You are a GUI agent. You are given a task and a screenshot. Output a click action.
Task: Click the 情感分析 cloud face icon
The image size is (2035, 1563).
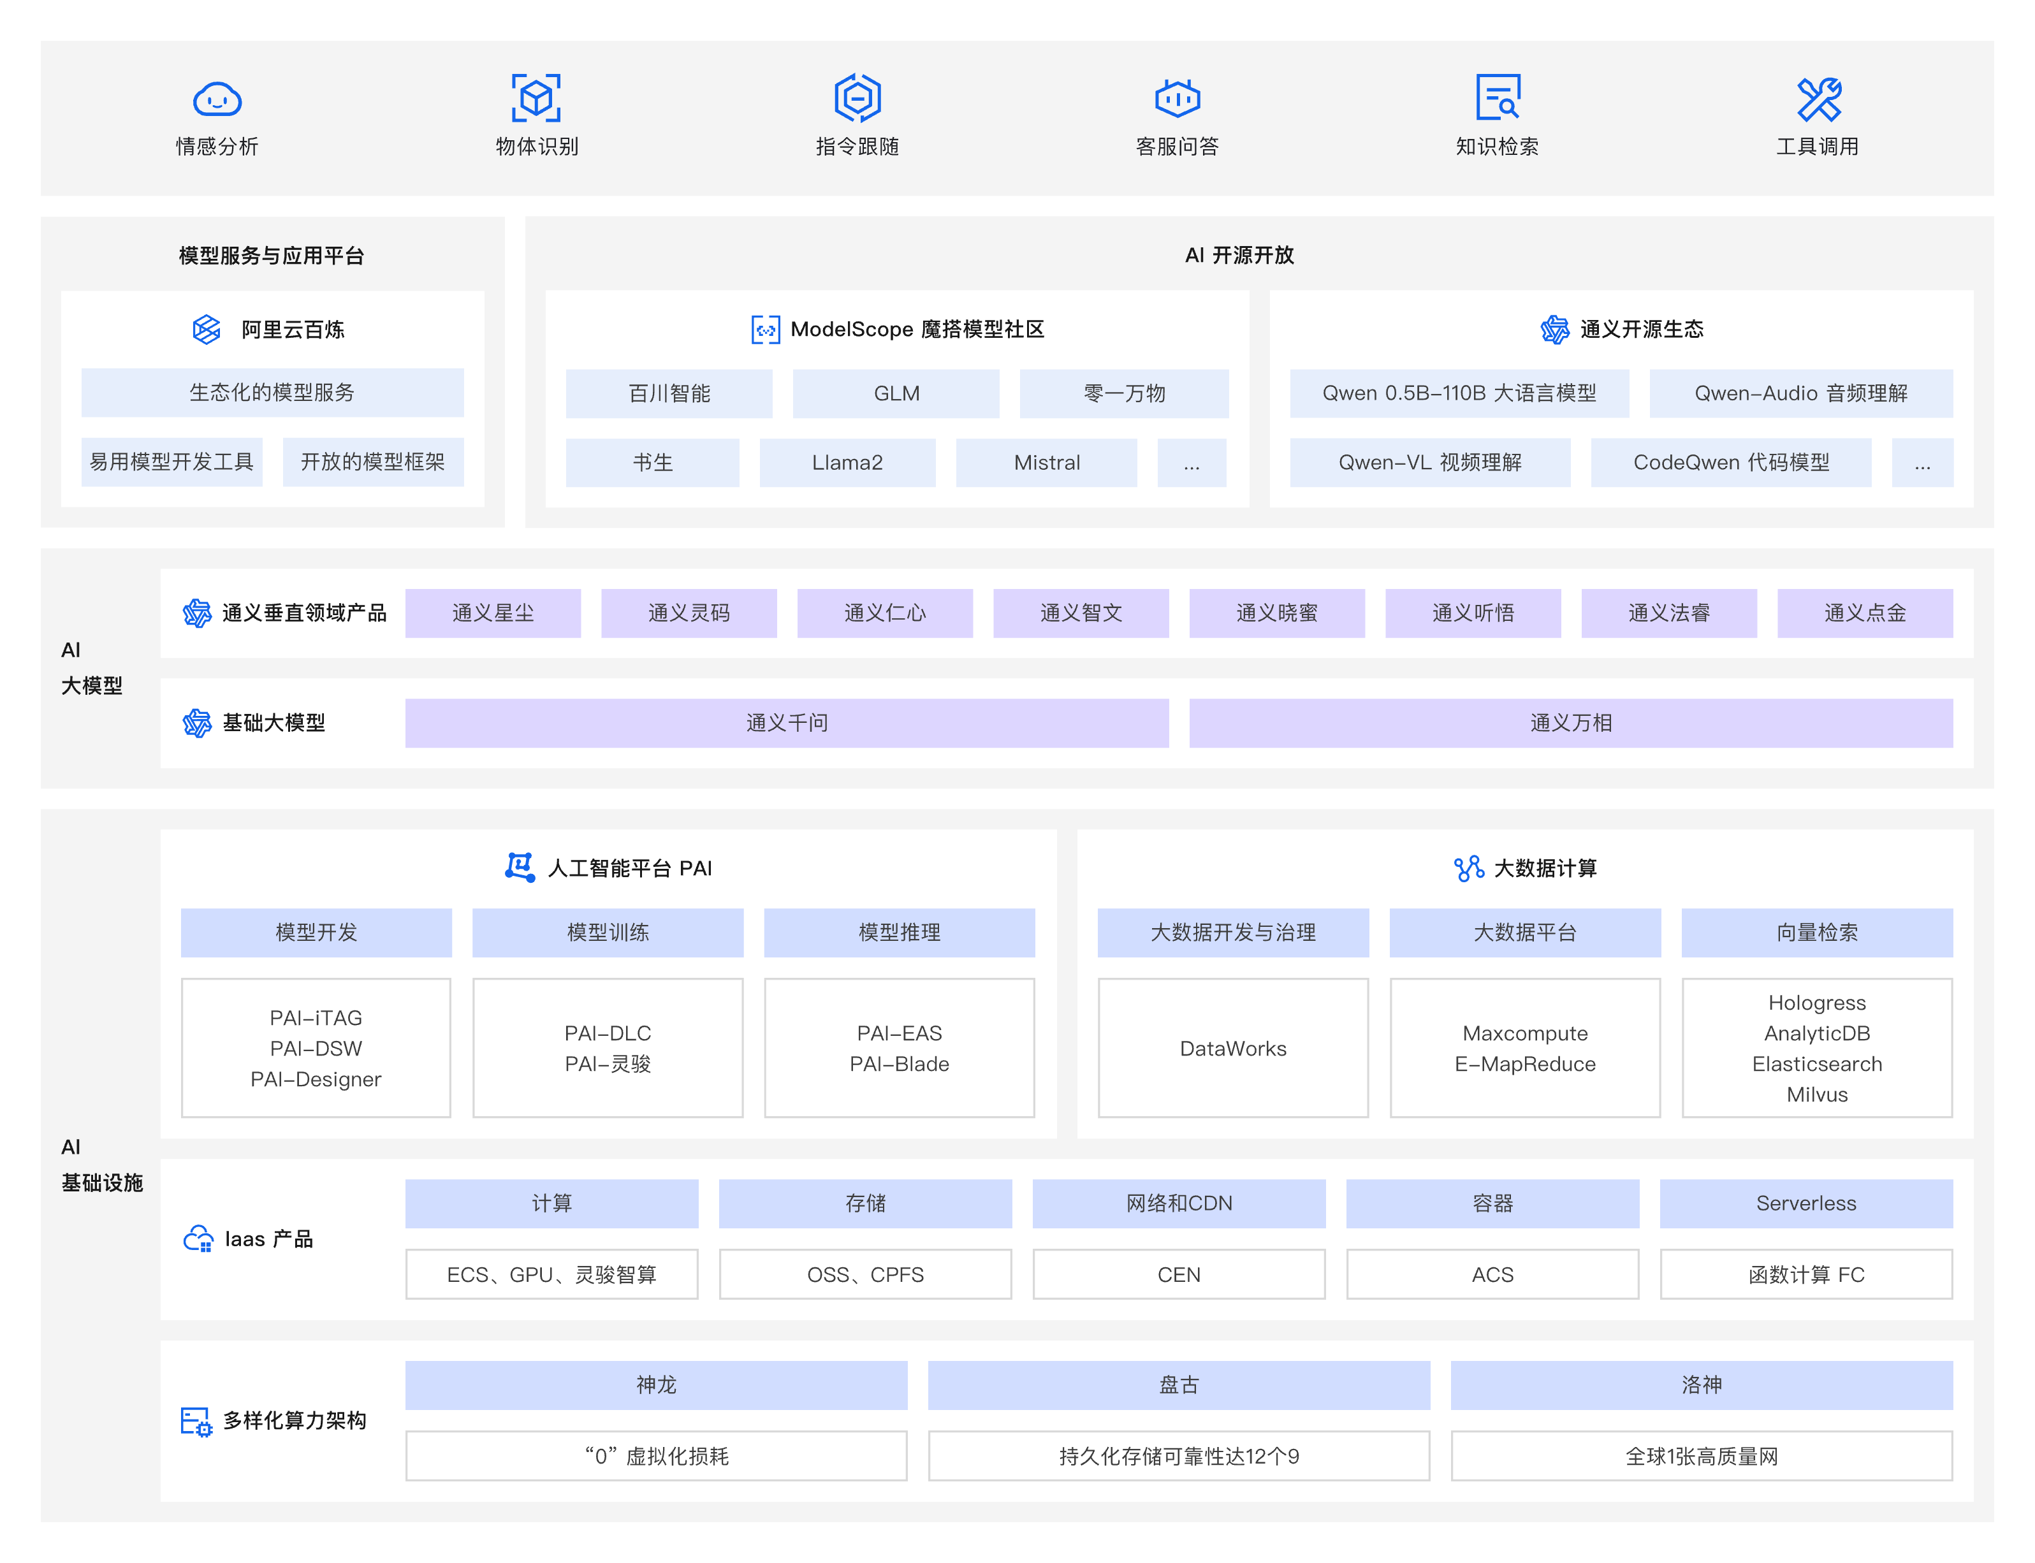(217, 98)
